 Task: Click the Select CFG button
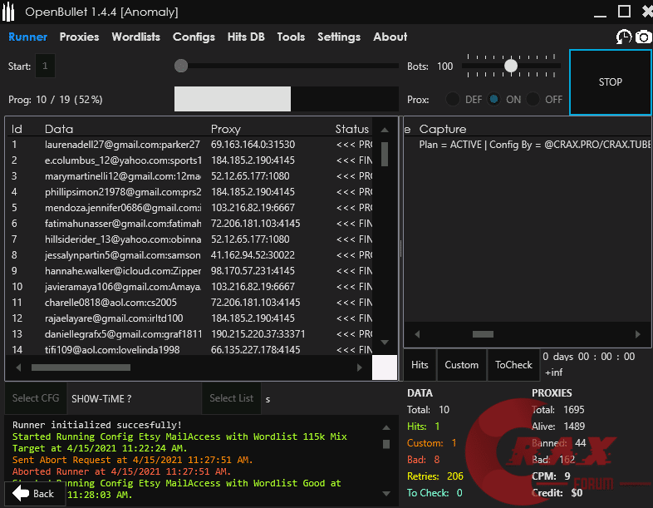pyautogui.click(x=36, y=398)
